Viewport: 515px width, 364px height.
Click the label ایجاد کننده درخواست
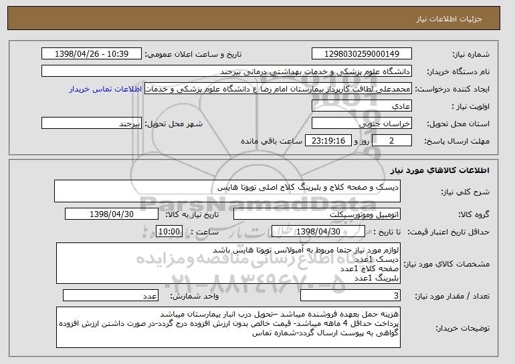[452, 89]
